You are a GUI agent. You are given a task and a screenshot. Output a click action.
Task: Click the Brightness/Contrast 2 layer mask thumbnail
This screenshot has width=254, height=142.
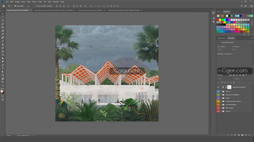click(x=229, y=87)
